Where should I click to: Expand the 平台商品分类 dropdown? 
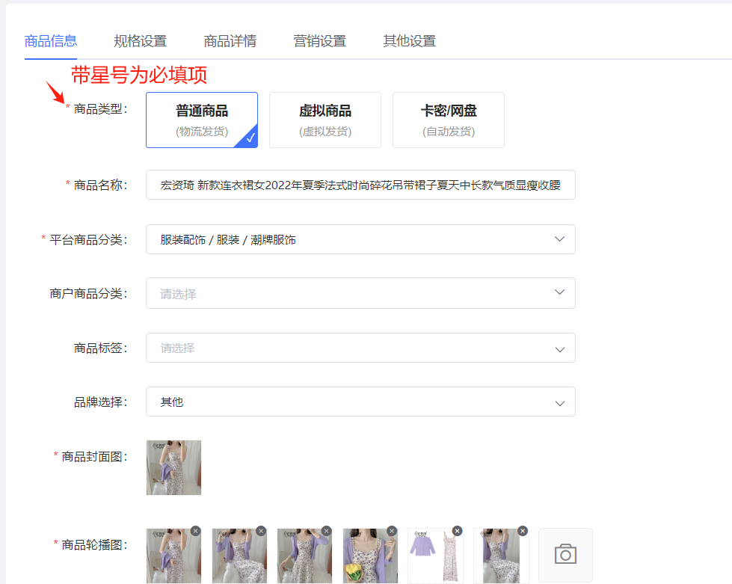click(x=360, y=239)
